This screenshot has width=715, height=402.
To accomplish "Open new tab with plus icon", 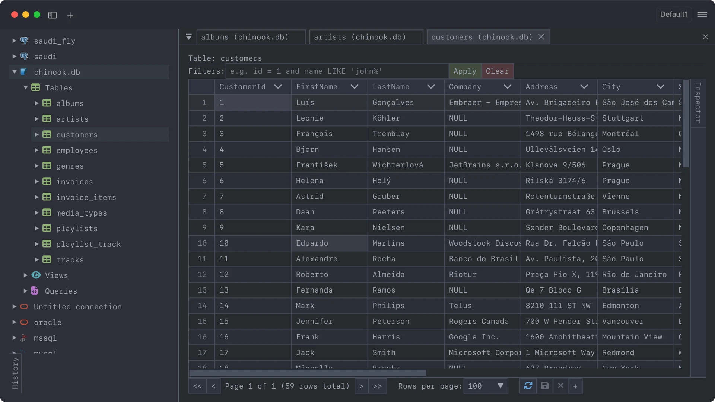I will click(70, 15).
